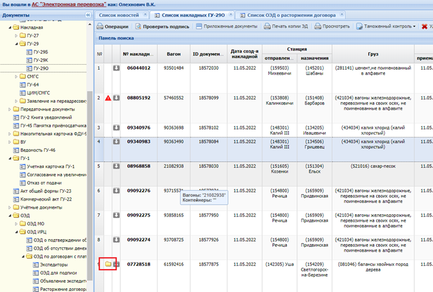Click the red warning triangle in row 08805192

(x=108, y=98)
